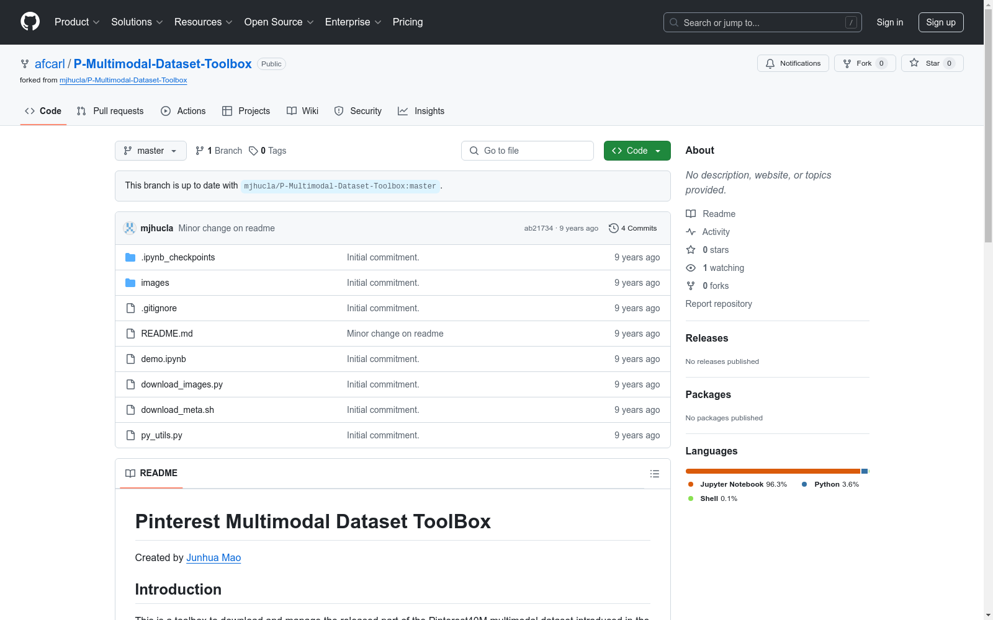The height and width of the screenshot is (620, 993).
Task: Open the README outline list icon
Action: pyautogui.click(x=654, y=474)
